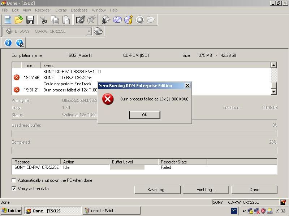This screenshot has width=289, height=216.
Task: Open the Extras menu
Action: [61, 10]
